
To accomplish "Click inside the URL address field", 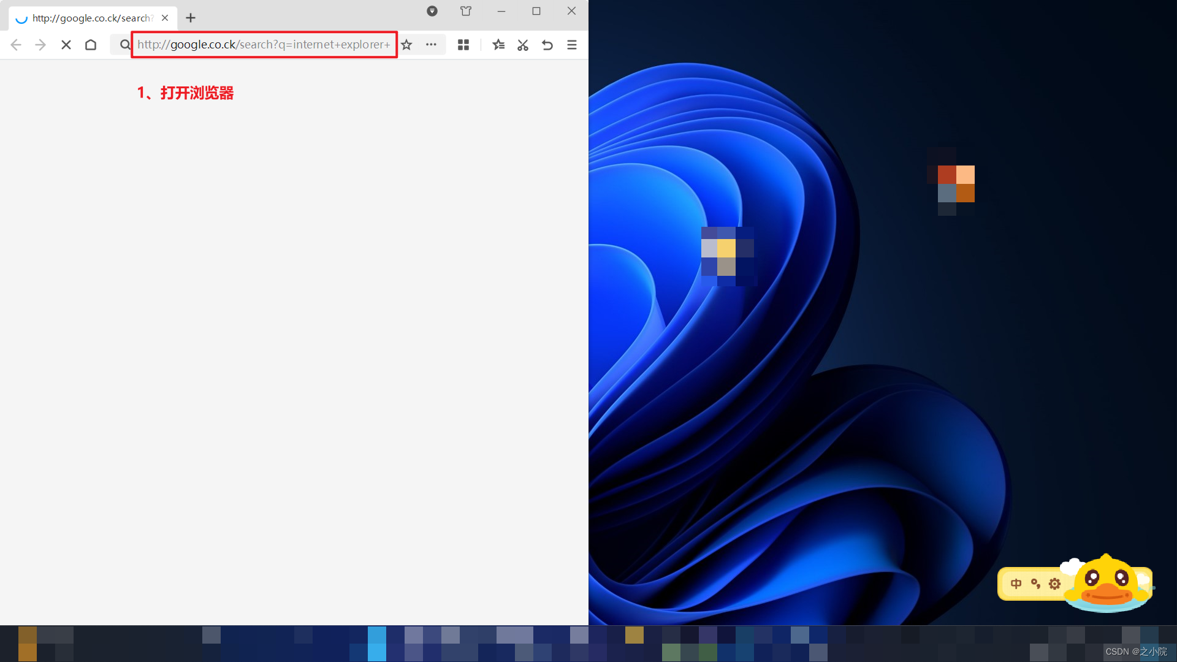I will point(264,45).
